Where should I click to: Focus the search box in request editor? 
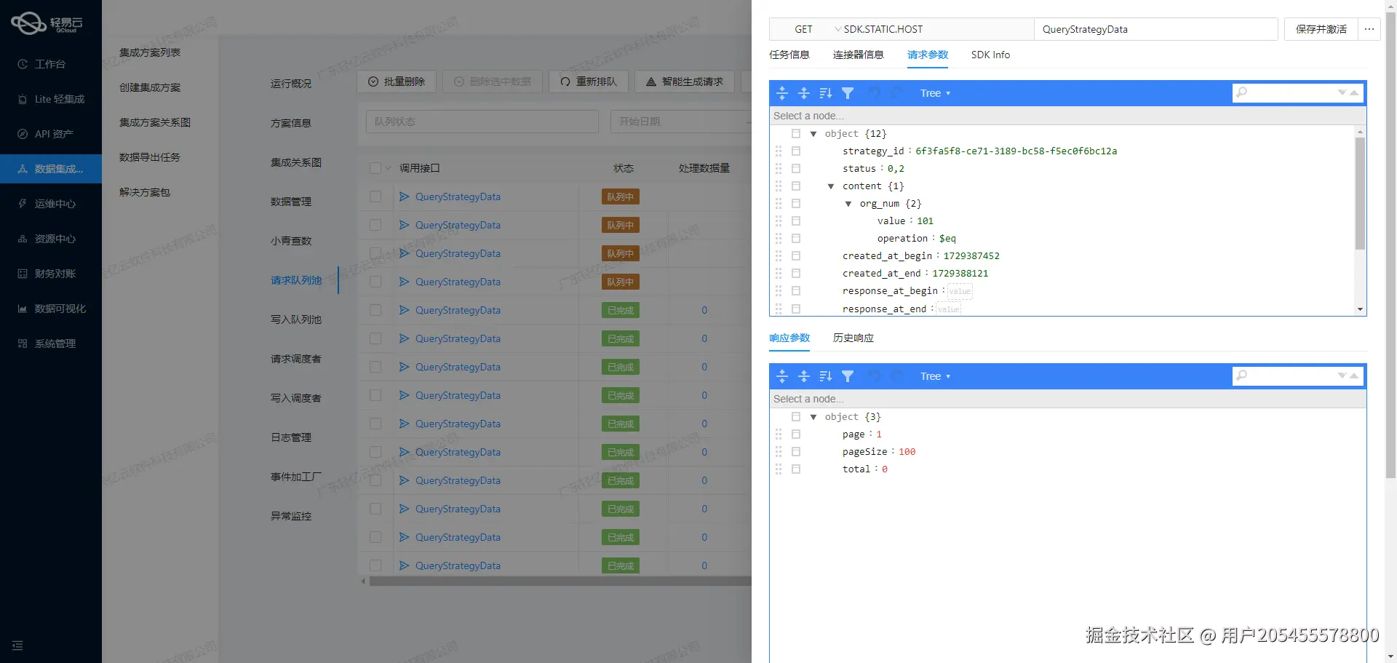point(1291,93)
